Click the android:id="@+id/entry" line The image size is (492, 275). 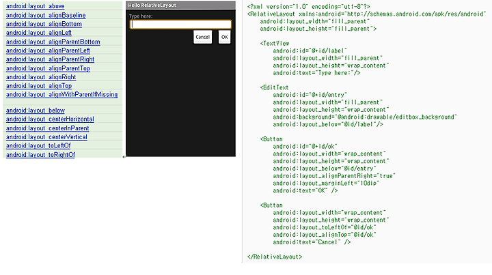click(310, 95)
